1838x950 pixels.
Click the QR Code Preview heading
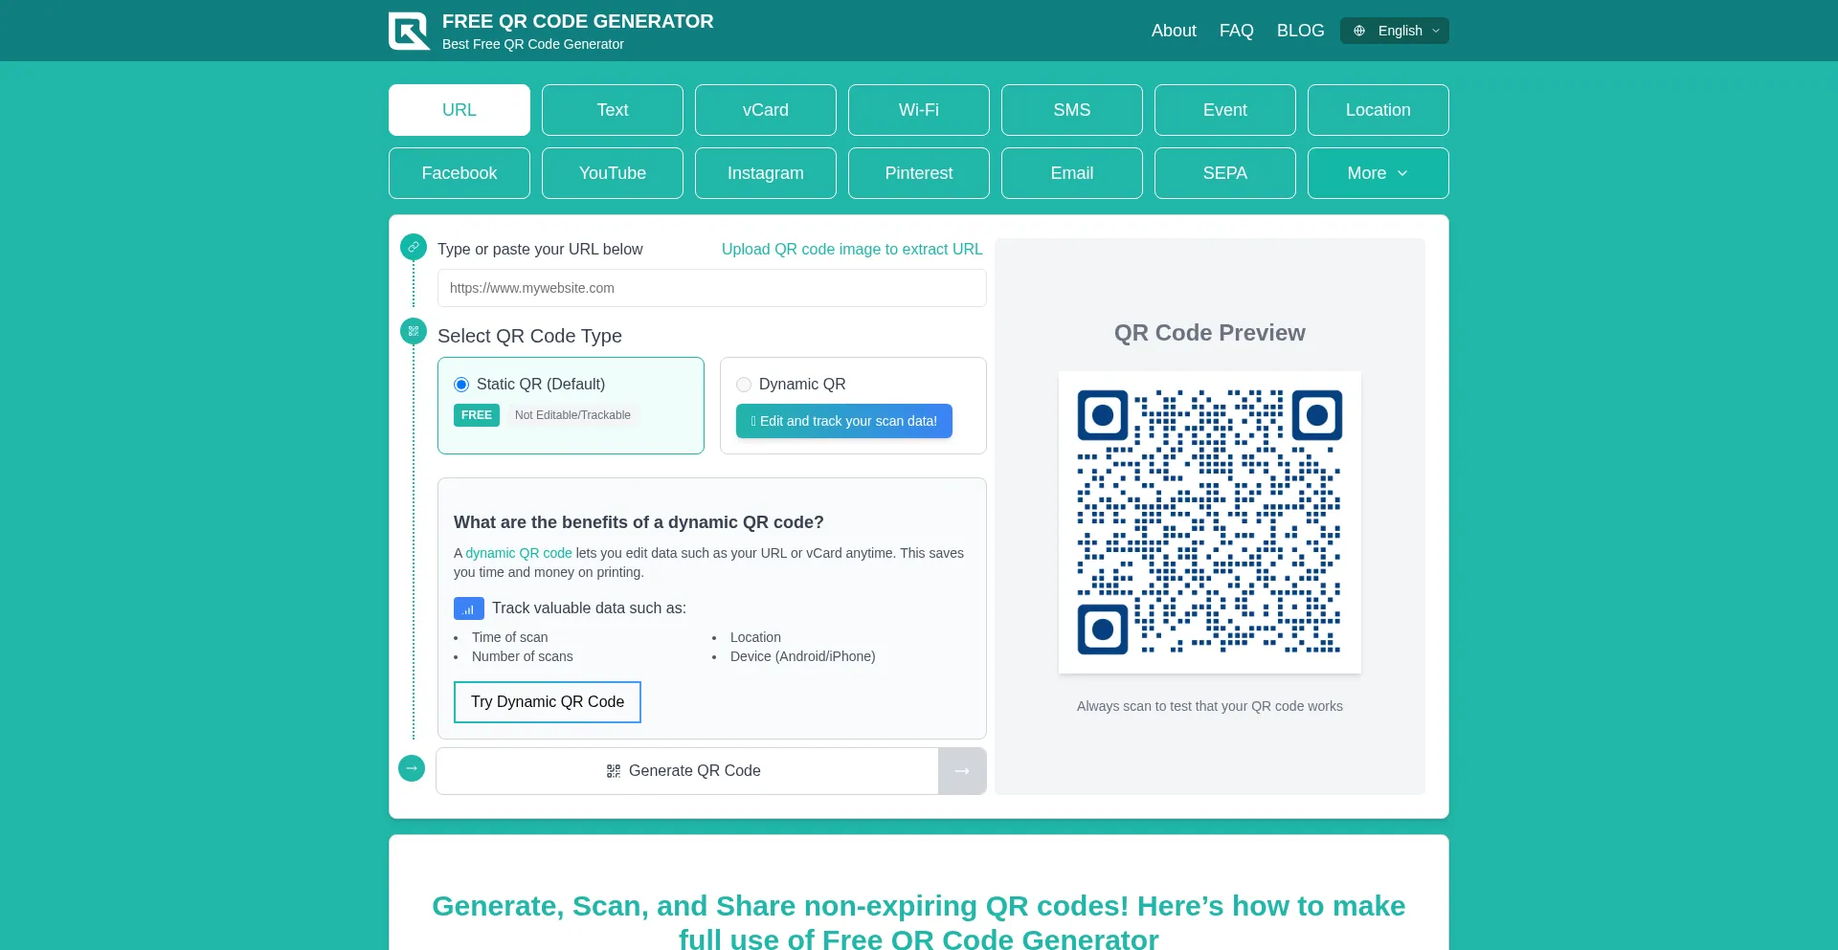[x=1210, y=333]
